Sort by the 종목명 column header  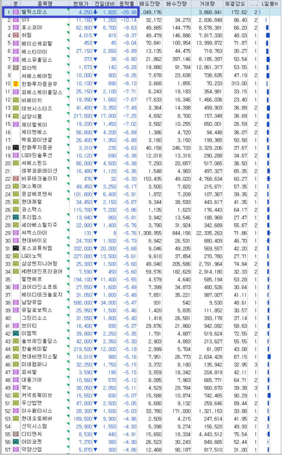[45, 4]
